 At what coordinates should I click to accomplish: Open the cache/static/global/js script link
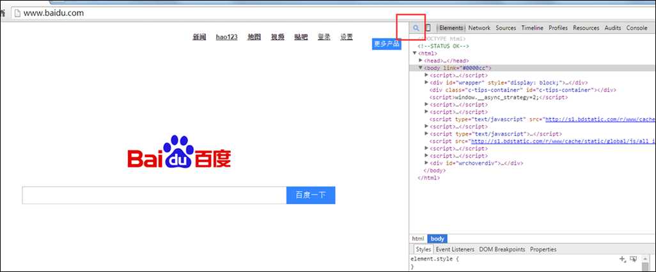point(563,141)
